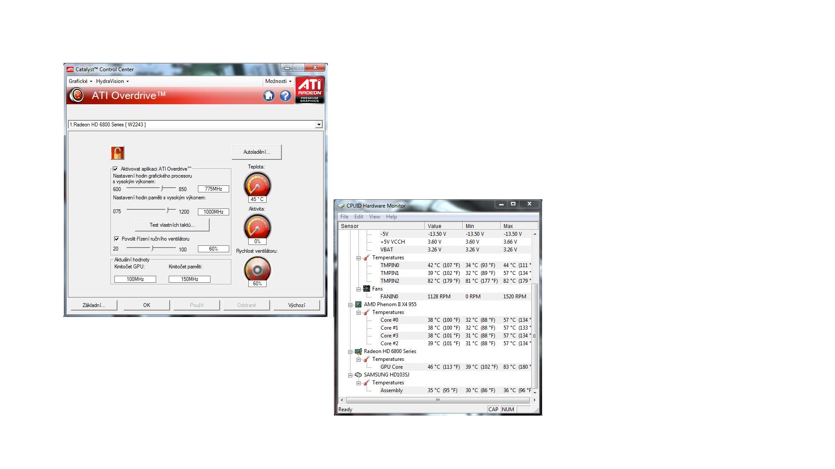Click the 1000MHz memory clock value field

pos(213,212)
